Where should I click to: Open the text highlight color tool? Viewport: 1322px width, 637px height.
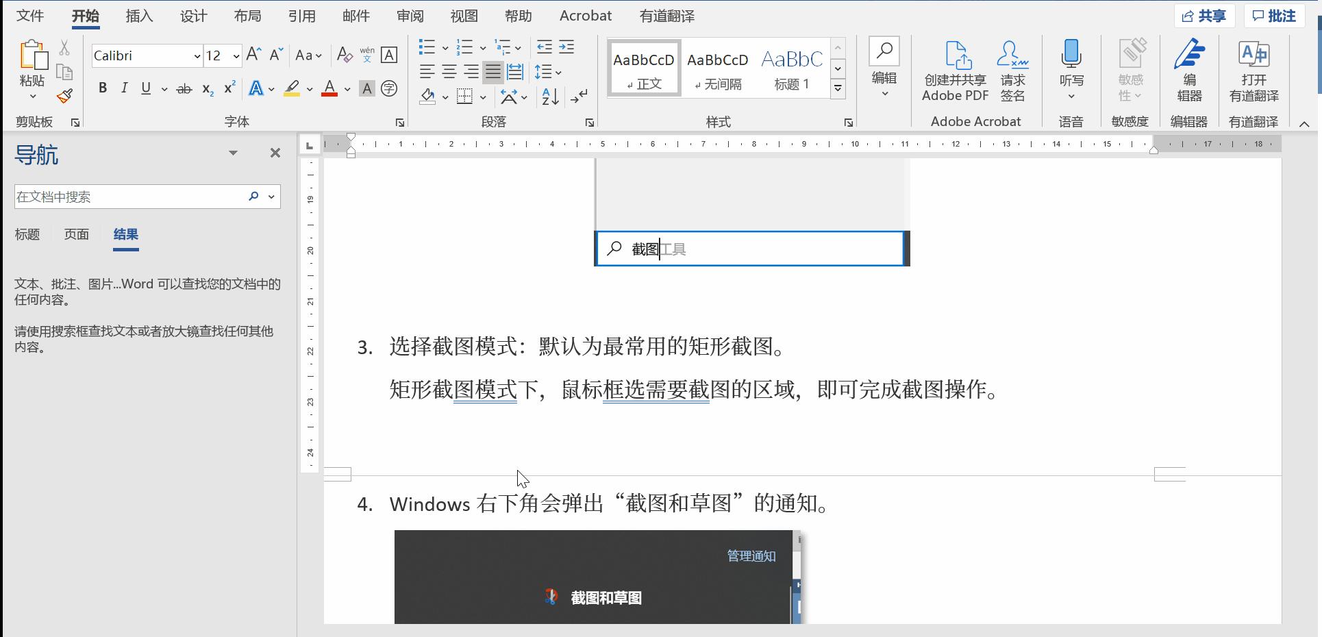click(x=292, y=89)
